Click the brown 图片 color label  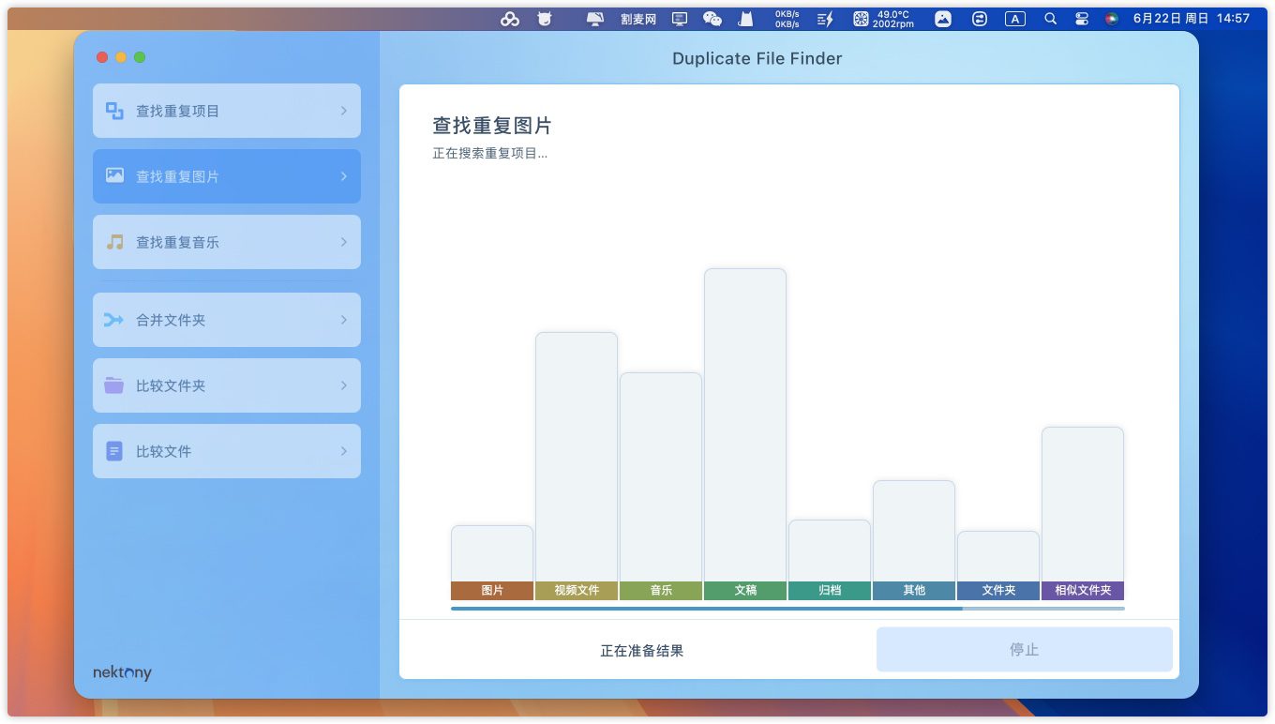point(492,591)
